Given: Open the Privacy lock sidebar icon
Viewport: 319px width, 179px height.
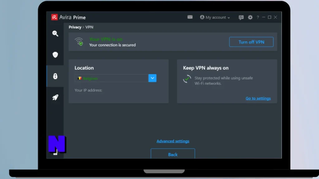Looking at the screenshot, I should point(55,76).
